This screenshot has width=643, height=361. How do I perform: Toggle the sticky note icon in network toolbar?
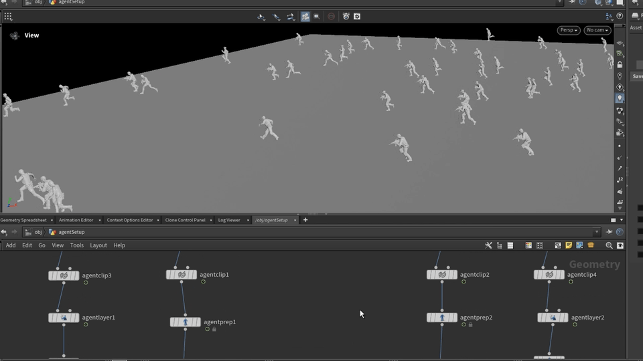[x=569, y=245]
